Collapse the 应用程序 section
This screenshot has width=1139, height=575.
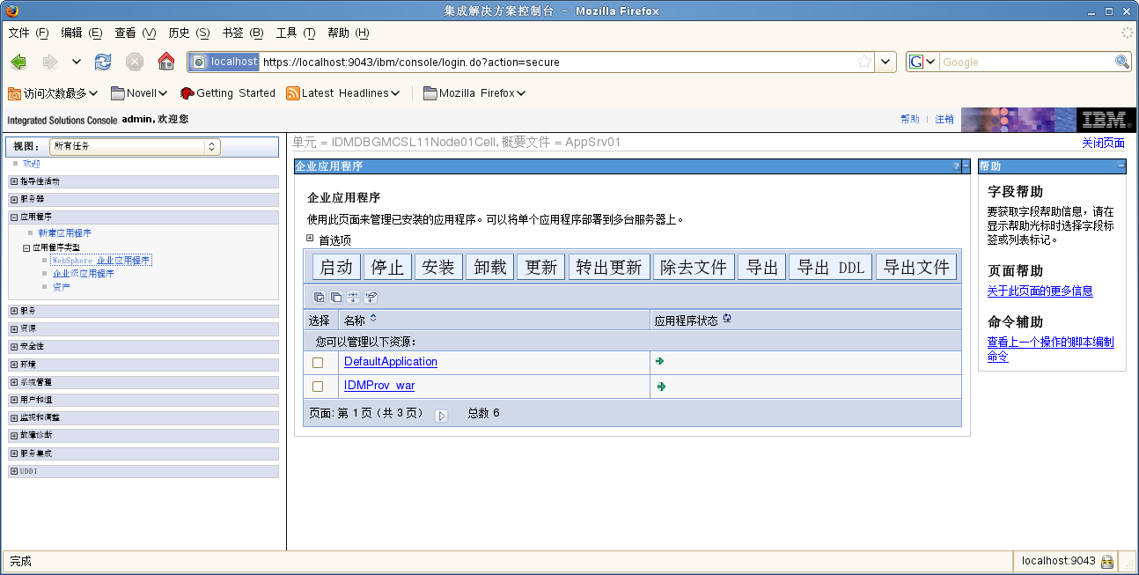coord(14,217)
